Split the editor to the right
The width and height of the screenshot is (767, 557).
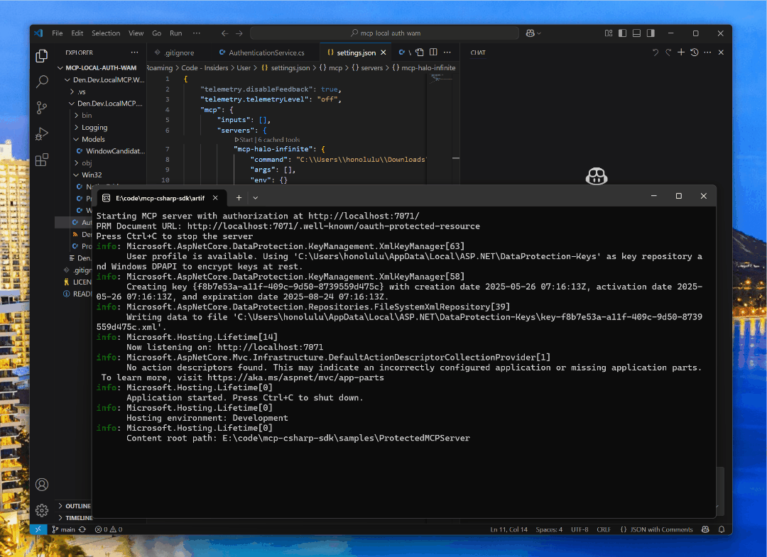coord(433,53)
